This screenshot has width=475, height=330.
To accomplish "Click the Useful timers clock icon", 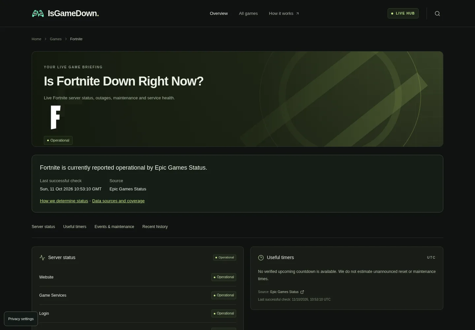I will pyautogui.click(x=261, y=257).
